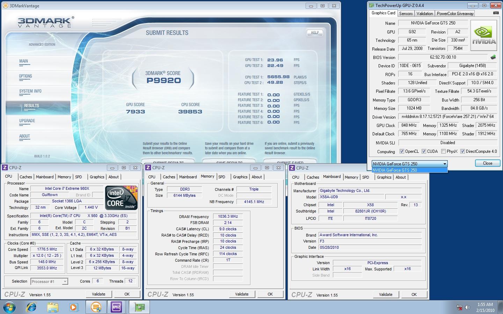Image resolution: width=503 pixels, height=314 pixels.
Task: Click Validate in the Mainboard CPU-Z window
Action: click(x=386, y=294)
